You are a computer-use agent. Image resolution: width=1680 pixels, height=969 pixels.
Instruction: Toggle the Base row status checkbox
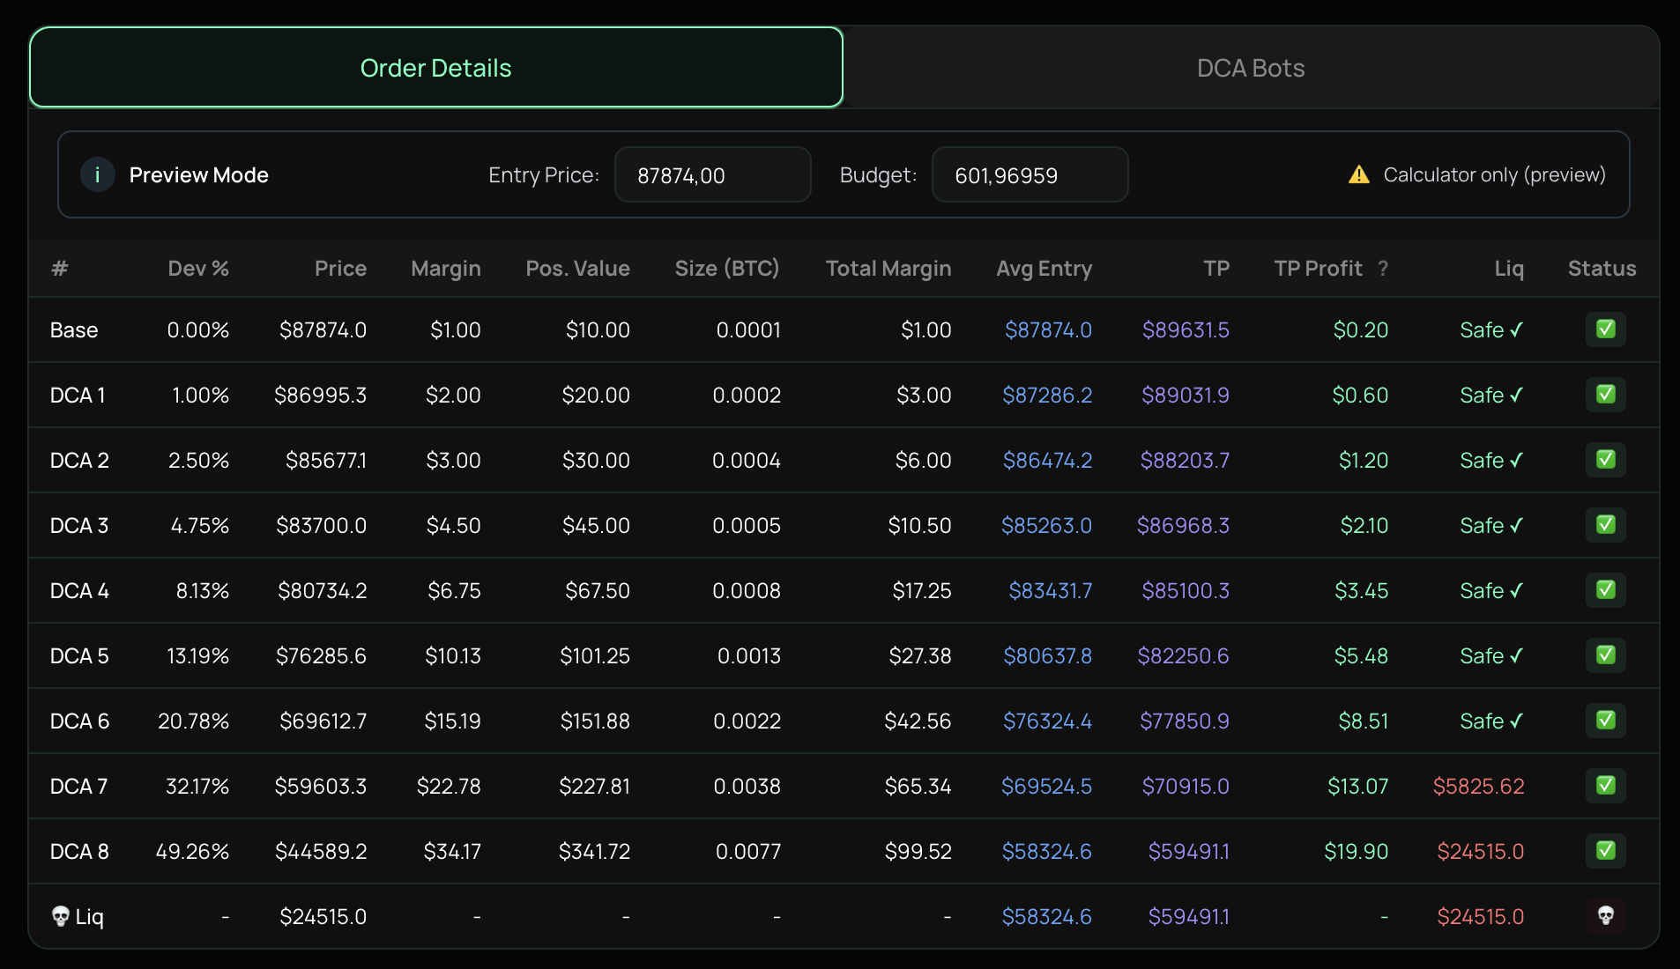point(1605,329)
